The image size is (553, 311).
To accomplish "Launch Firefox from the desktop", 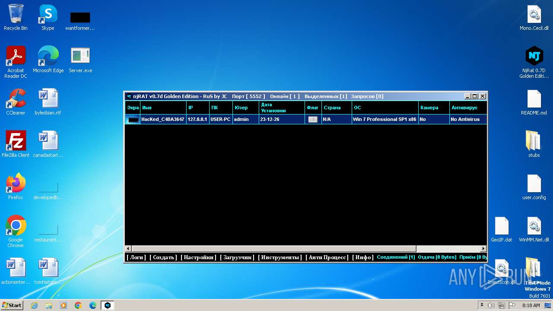I will coord(16,187).
